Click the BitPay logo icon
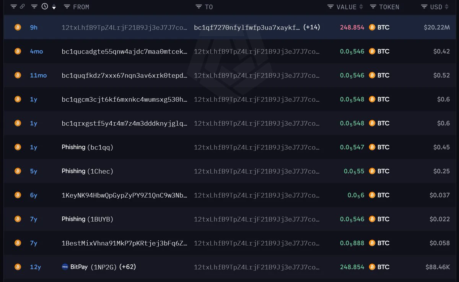 [x=65, y=267]
